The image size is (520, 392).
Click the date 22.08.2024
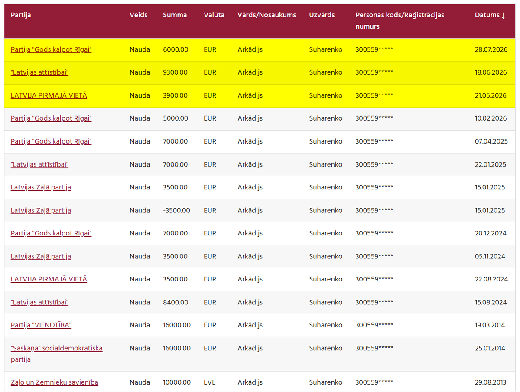tap(491, 279)
